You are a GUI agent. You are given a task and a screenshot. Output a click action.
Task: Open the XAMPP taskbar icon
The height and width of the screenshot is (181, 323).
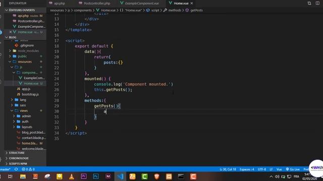point(169,176)
